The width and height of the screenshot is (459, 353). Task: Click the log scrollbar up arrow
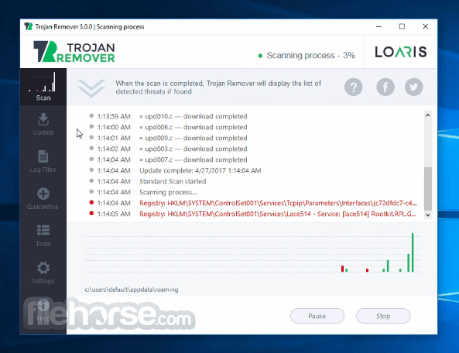428,115
